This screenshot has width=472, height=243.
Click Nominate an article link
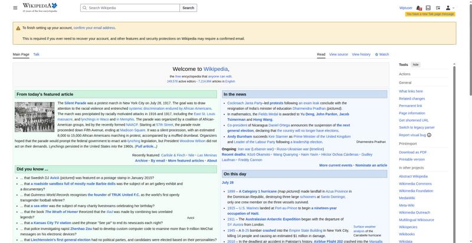(371, 165)
